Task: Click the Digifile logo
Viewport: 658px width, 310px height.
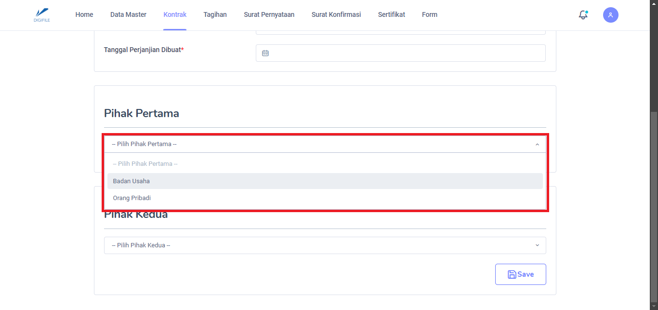Action: [x=41, y=15]
